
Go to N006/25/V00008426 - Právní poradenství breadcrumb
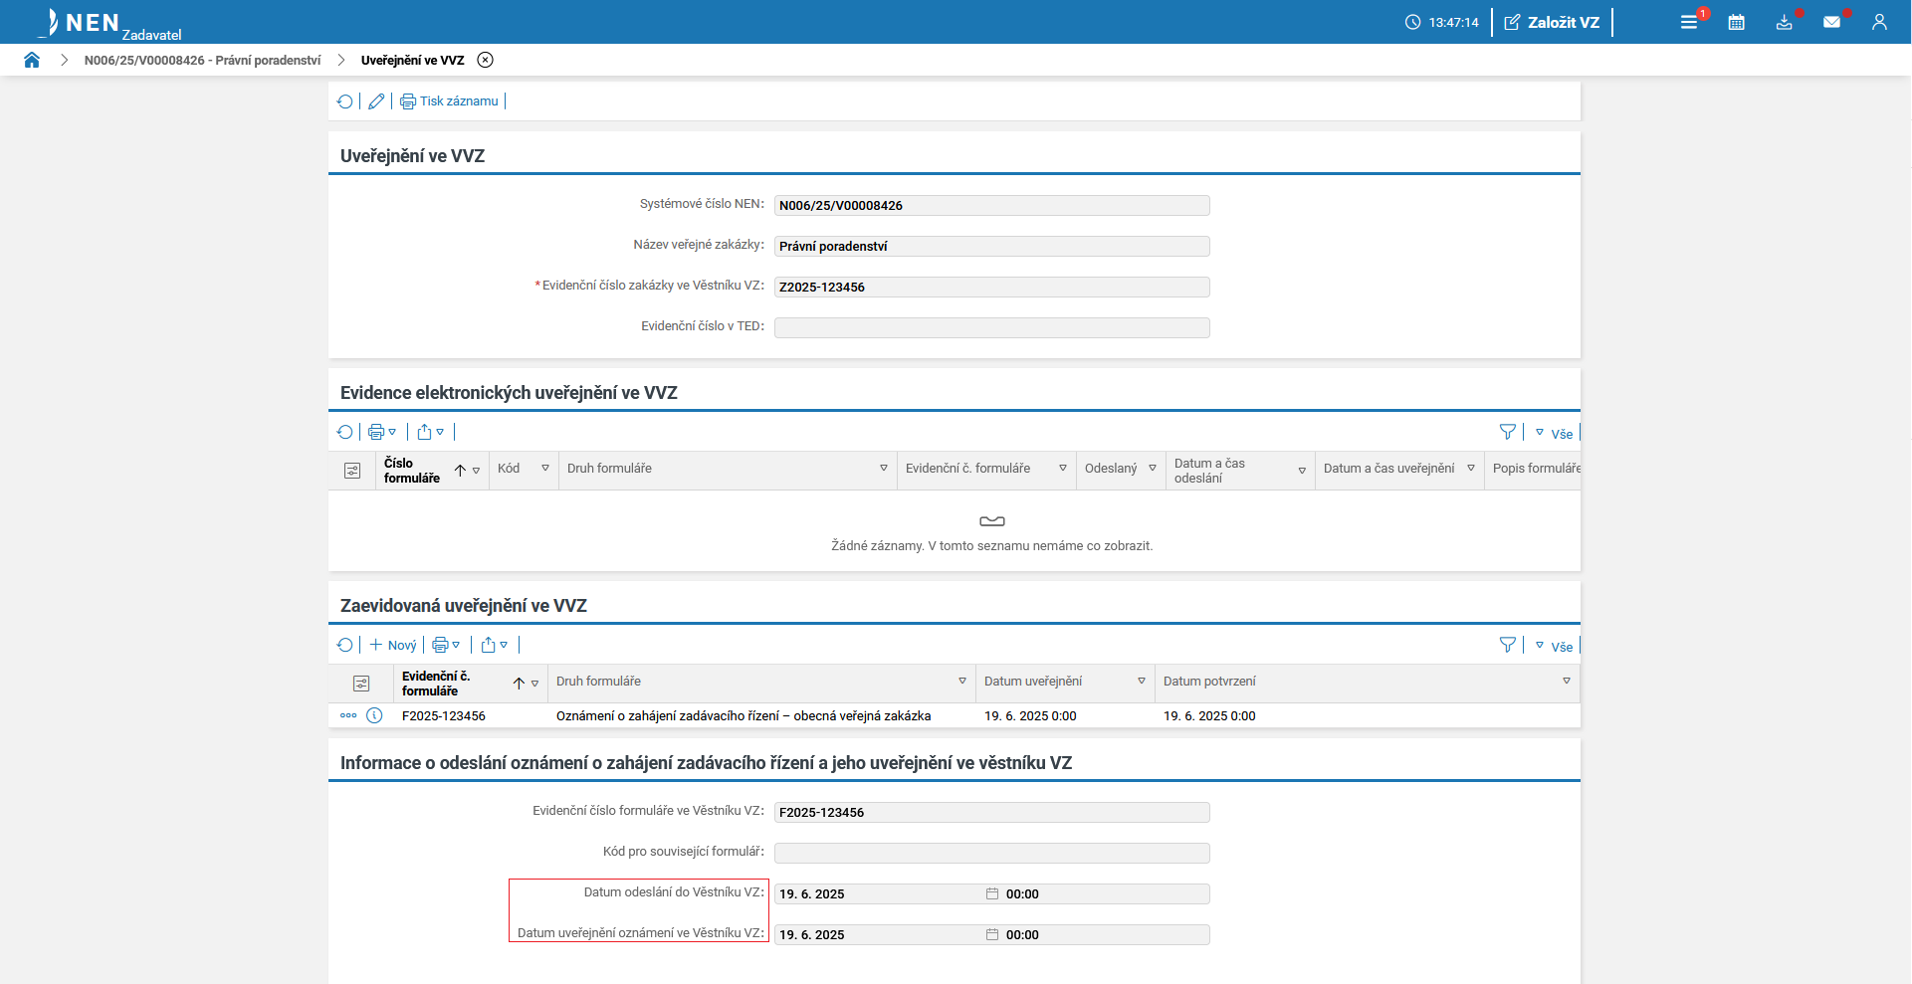202,61
